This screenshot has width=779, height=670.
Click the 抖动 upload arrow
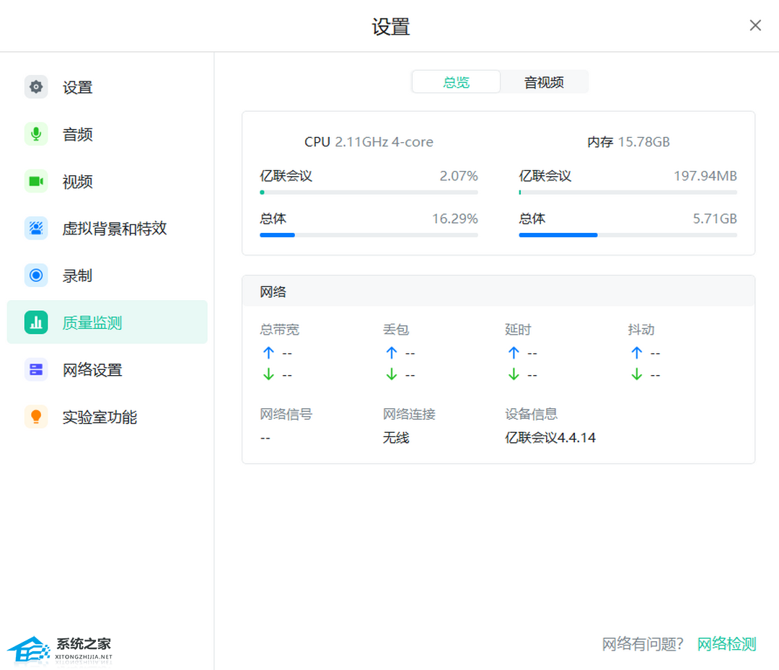[637, 353]
